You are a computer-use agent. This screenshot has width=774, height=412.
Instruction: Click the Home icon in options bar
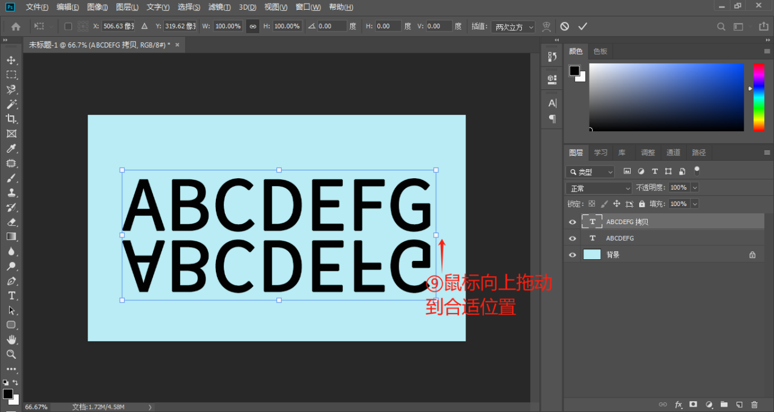pyautogui.click(x=16, y=27)
